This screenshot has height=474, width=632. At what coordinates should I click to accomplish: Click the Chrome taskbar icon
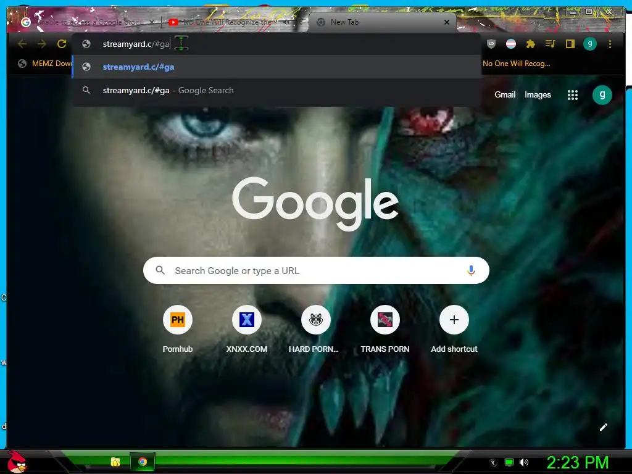(x=143, y=462)
